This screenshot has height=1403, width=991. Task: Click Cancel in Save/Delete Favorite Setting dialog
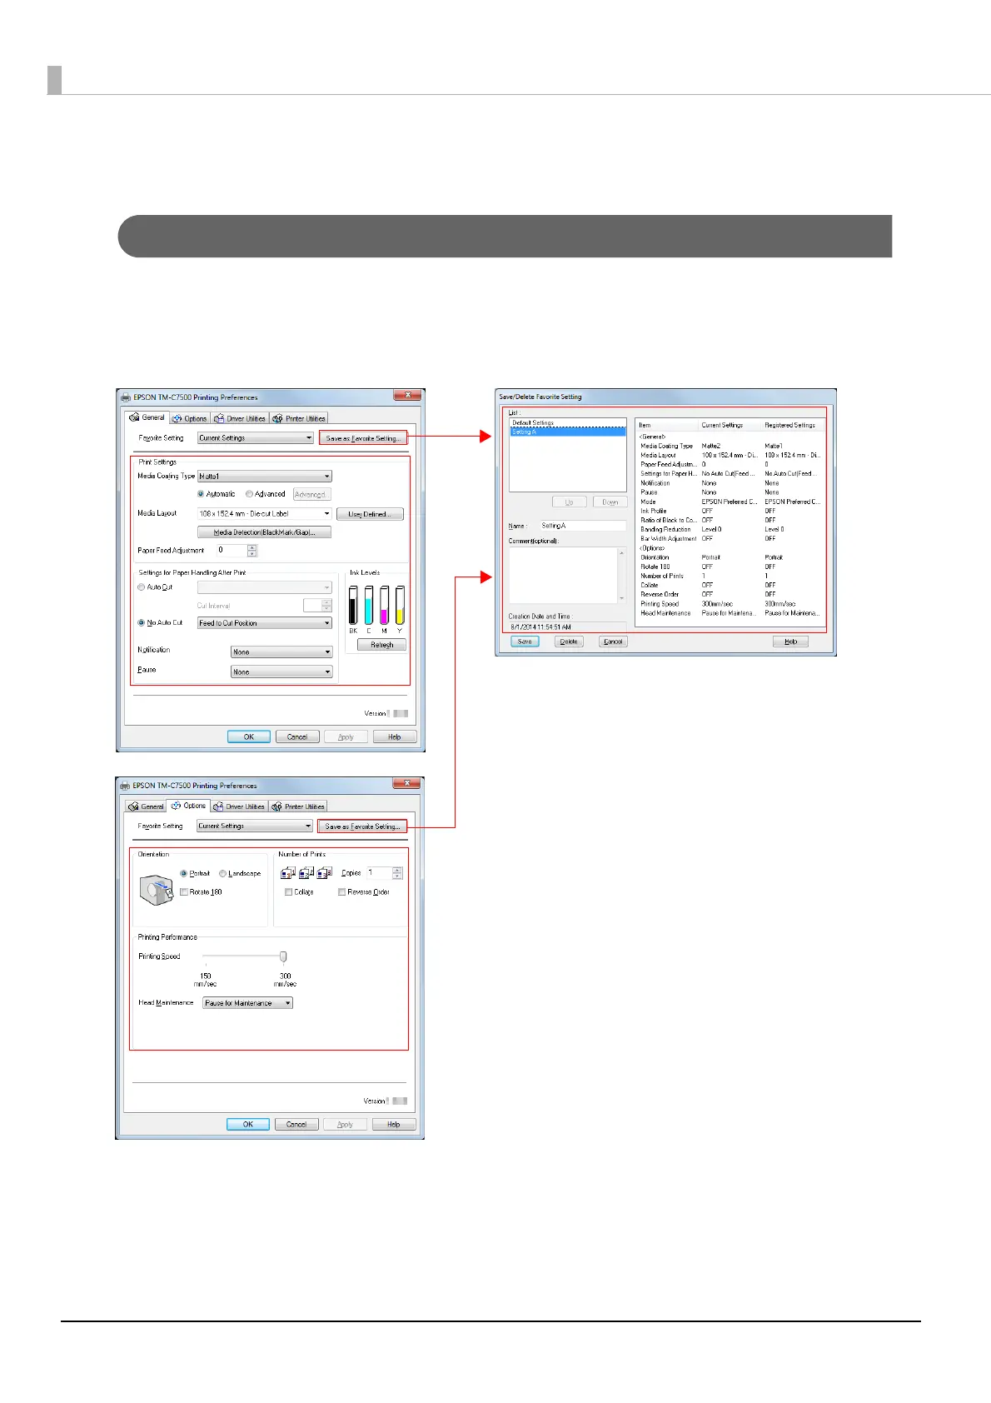[613, 642]
